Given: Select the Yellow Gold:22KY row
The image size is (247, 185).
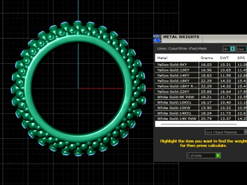Looking at the screenshot, I should (x=201, y=91).
